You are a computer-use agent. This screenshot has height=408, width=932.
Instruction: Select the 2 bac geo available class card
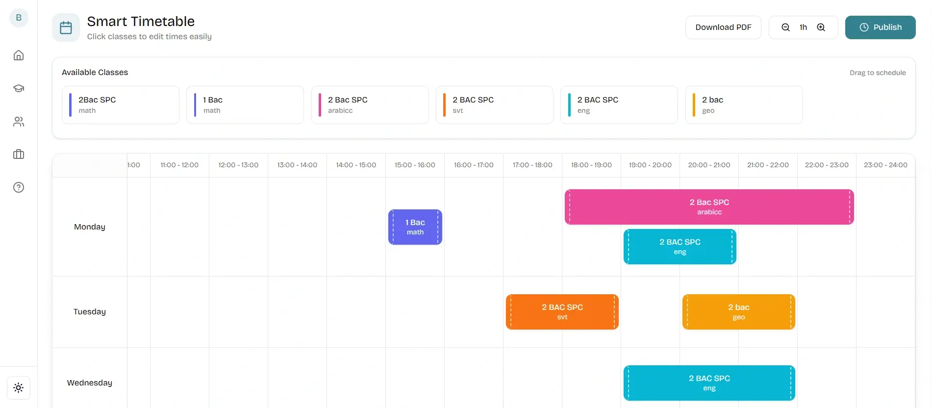(744, 105)
